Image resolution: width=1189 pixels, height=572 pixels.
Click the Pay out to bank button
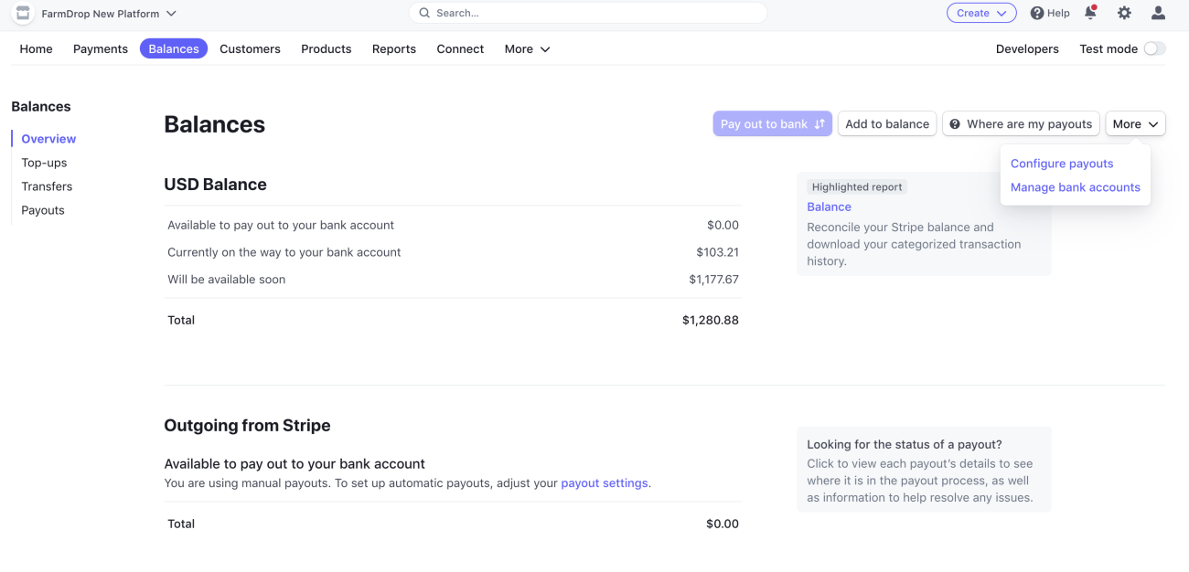coord(773,124)
